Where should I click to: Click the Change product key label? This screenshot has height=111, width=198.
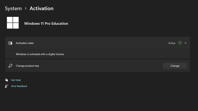tap(27, 66)
